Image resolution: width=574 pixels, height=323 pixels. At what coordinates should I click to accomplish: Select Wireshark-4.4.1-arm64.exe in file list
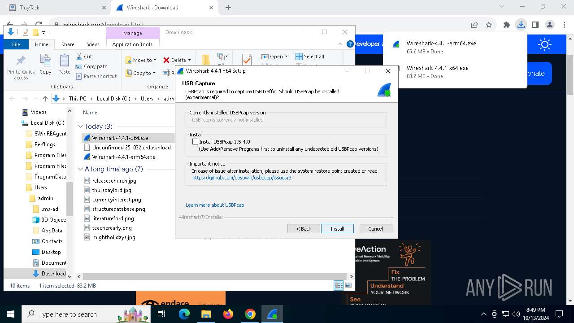click(x=123, y=157)
